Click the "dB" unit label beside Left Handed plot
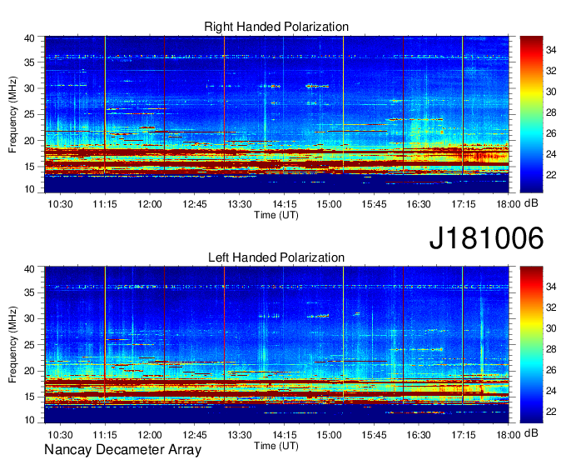The height and width of the screenshot is (460, 566). (531, 432)
